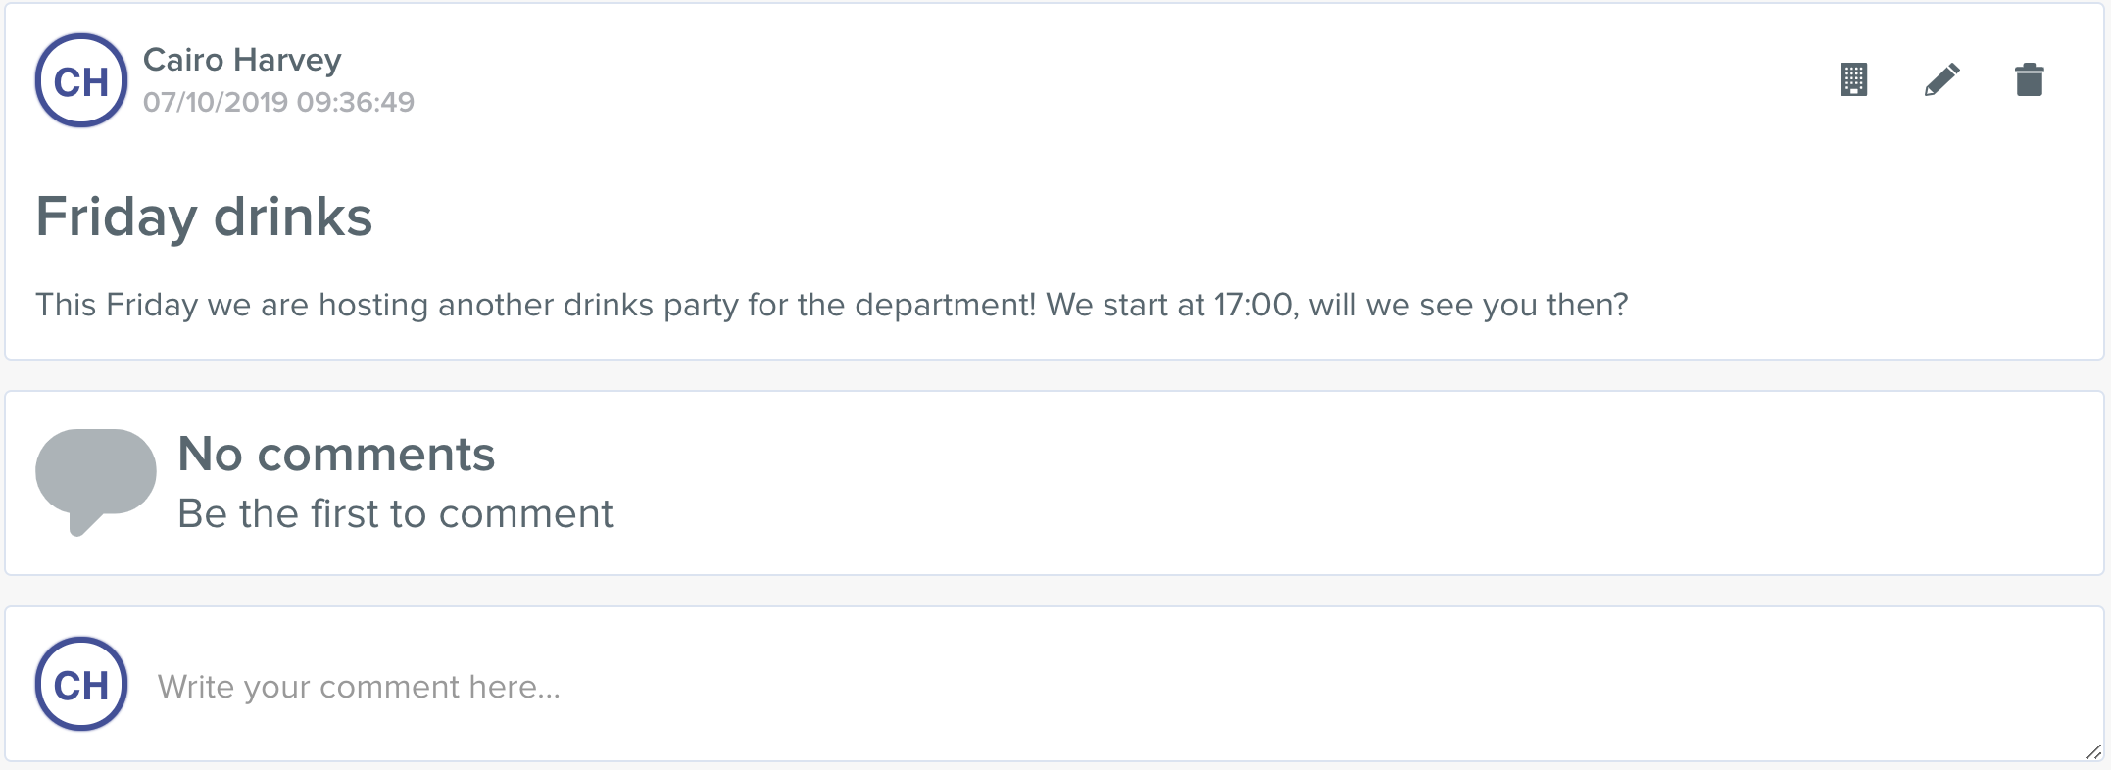
Task: Click the comment box resize handle
Action: (x=2093, y=751)
